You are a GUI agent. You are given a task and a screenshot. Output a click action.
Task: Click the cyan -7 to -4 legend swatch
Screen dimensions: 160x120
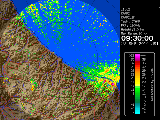137,112
